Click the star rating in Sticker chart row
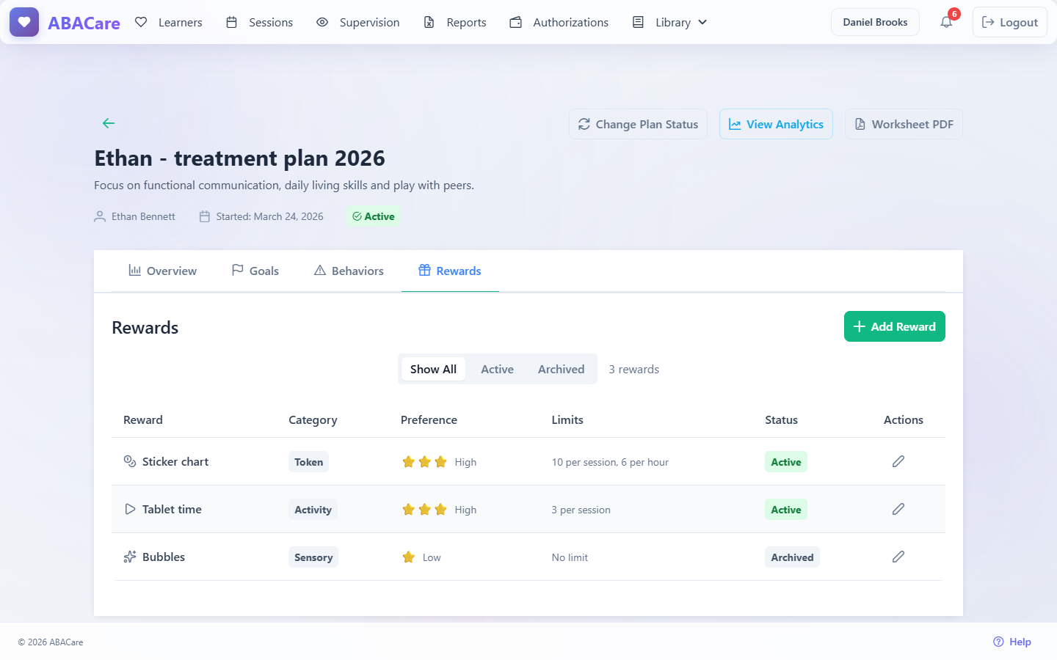The image size is (1057, 660). (424, 462)
